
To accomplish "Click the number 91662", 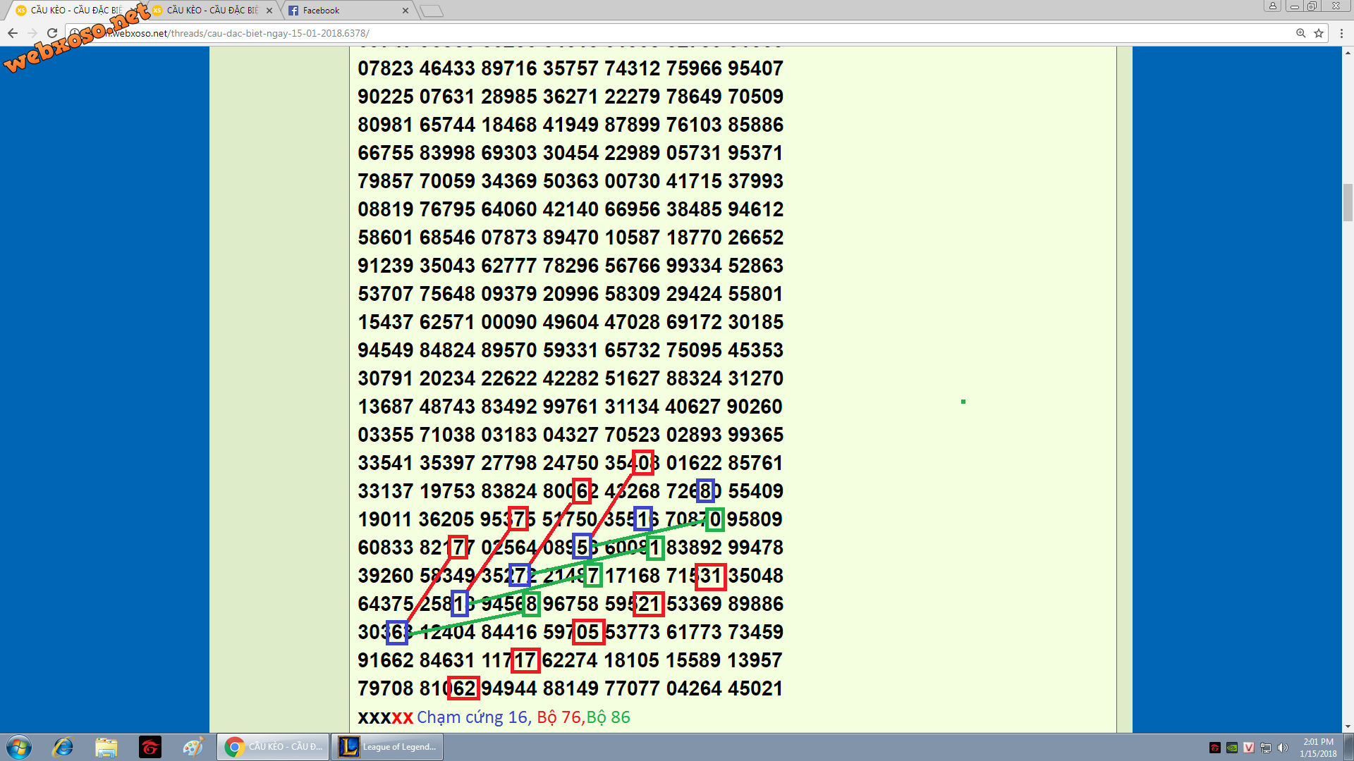I will [386, 660].
